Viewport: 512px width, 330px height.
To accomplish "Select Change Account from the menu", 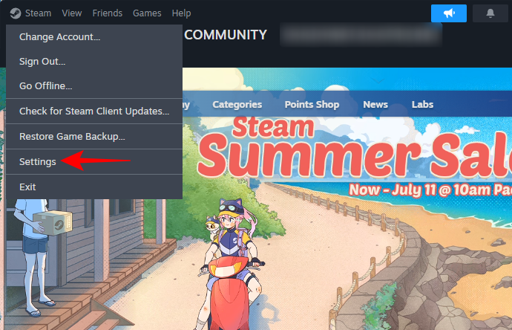I will [x=94, y=37].
